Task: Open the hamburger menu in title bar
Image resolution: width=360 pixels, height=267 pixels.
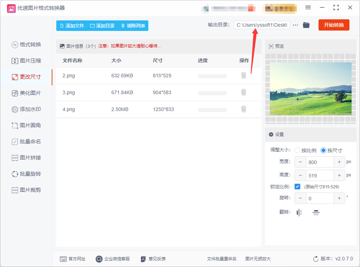Action: pos(308,8)
